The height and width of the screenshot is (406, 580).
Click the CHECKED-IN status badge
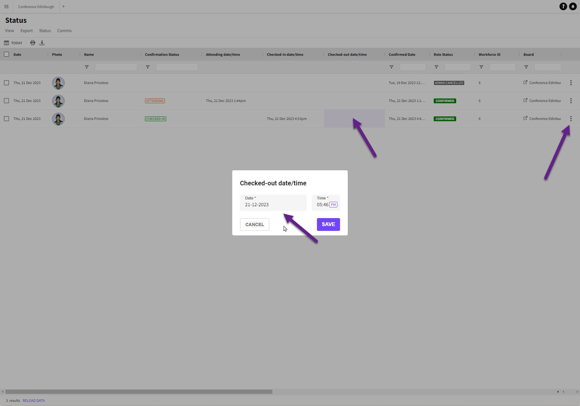tap(156, 119)
